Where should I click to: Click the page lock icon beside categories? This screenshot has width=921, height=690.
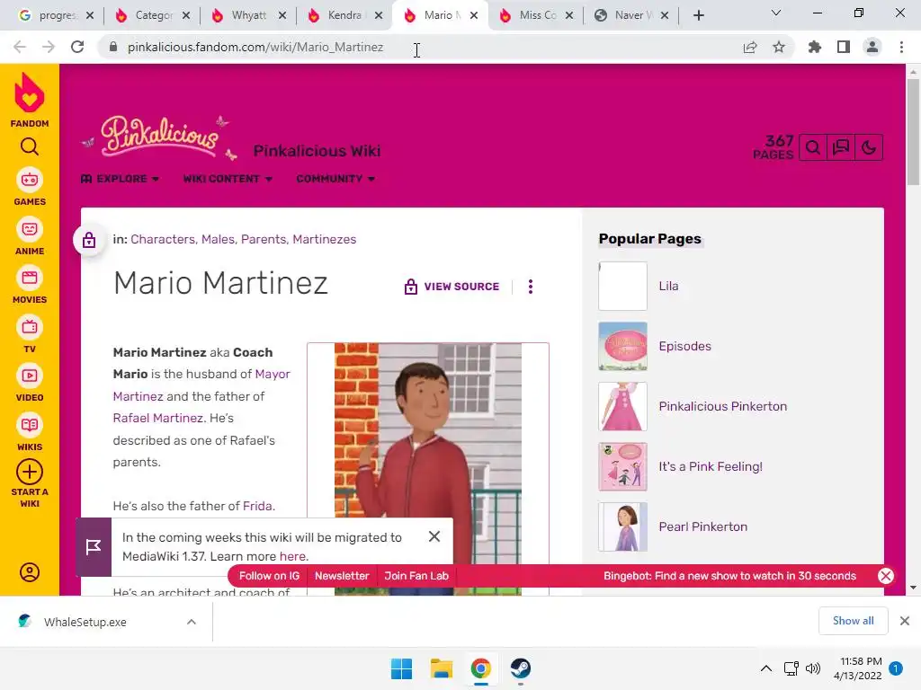(89, 239)
